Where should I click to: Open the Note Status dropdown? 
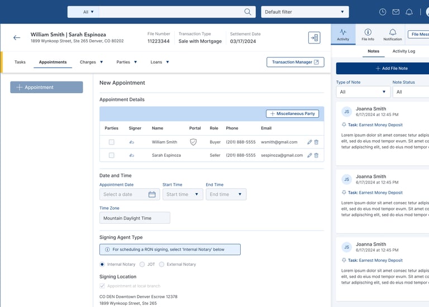coord(411,92)
